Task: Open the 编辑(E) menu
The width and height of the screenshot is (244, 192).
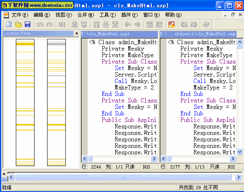Action: coord(42,15)
